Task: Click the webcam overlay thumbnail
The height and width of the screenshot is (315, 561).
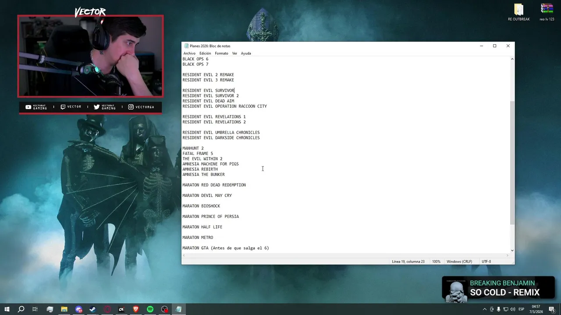Action: coord(90,56)
